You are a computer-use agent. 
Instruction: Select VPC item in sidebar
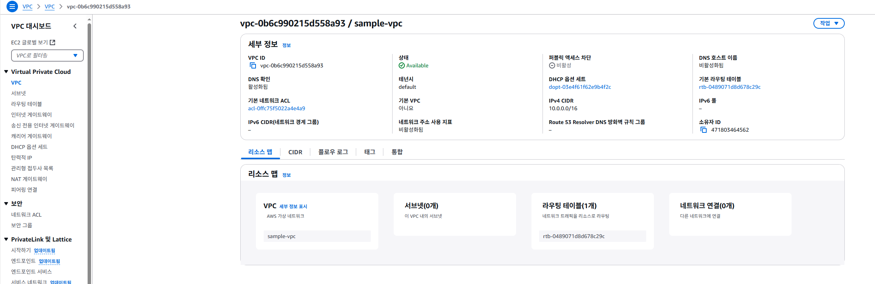click(x=16, y=83)
